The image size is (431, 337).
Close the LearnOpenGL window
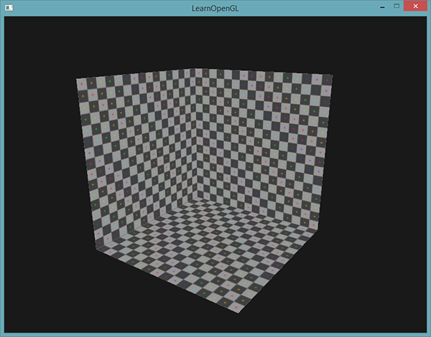(416, 6)
